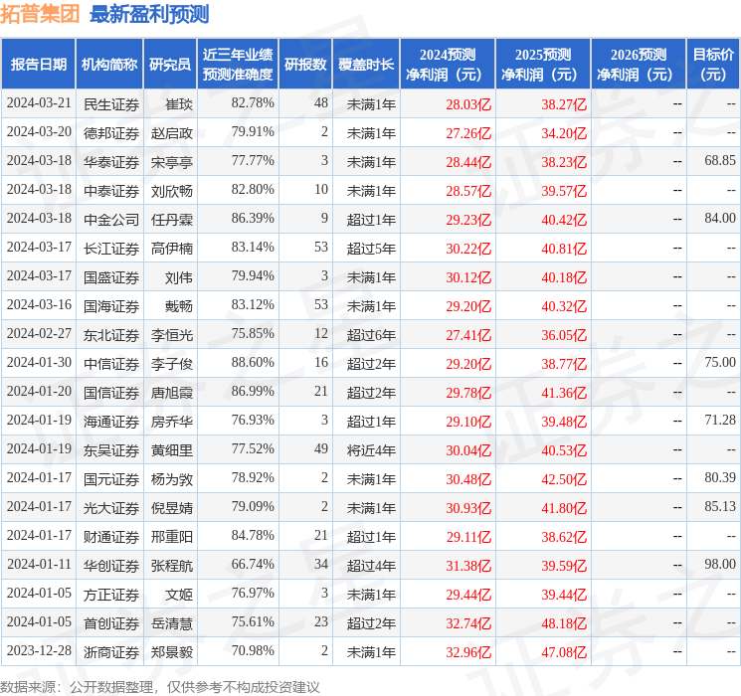
Task: Click target price 75.00
Action: [720, 362]
